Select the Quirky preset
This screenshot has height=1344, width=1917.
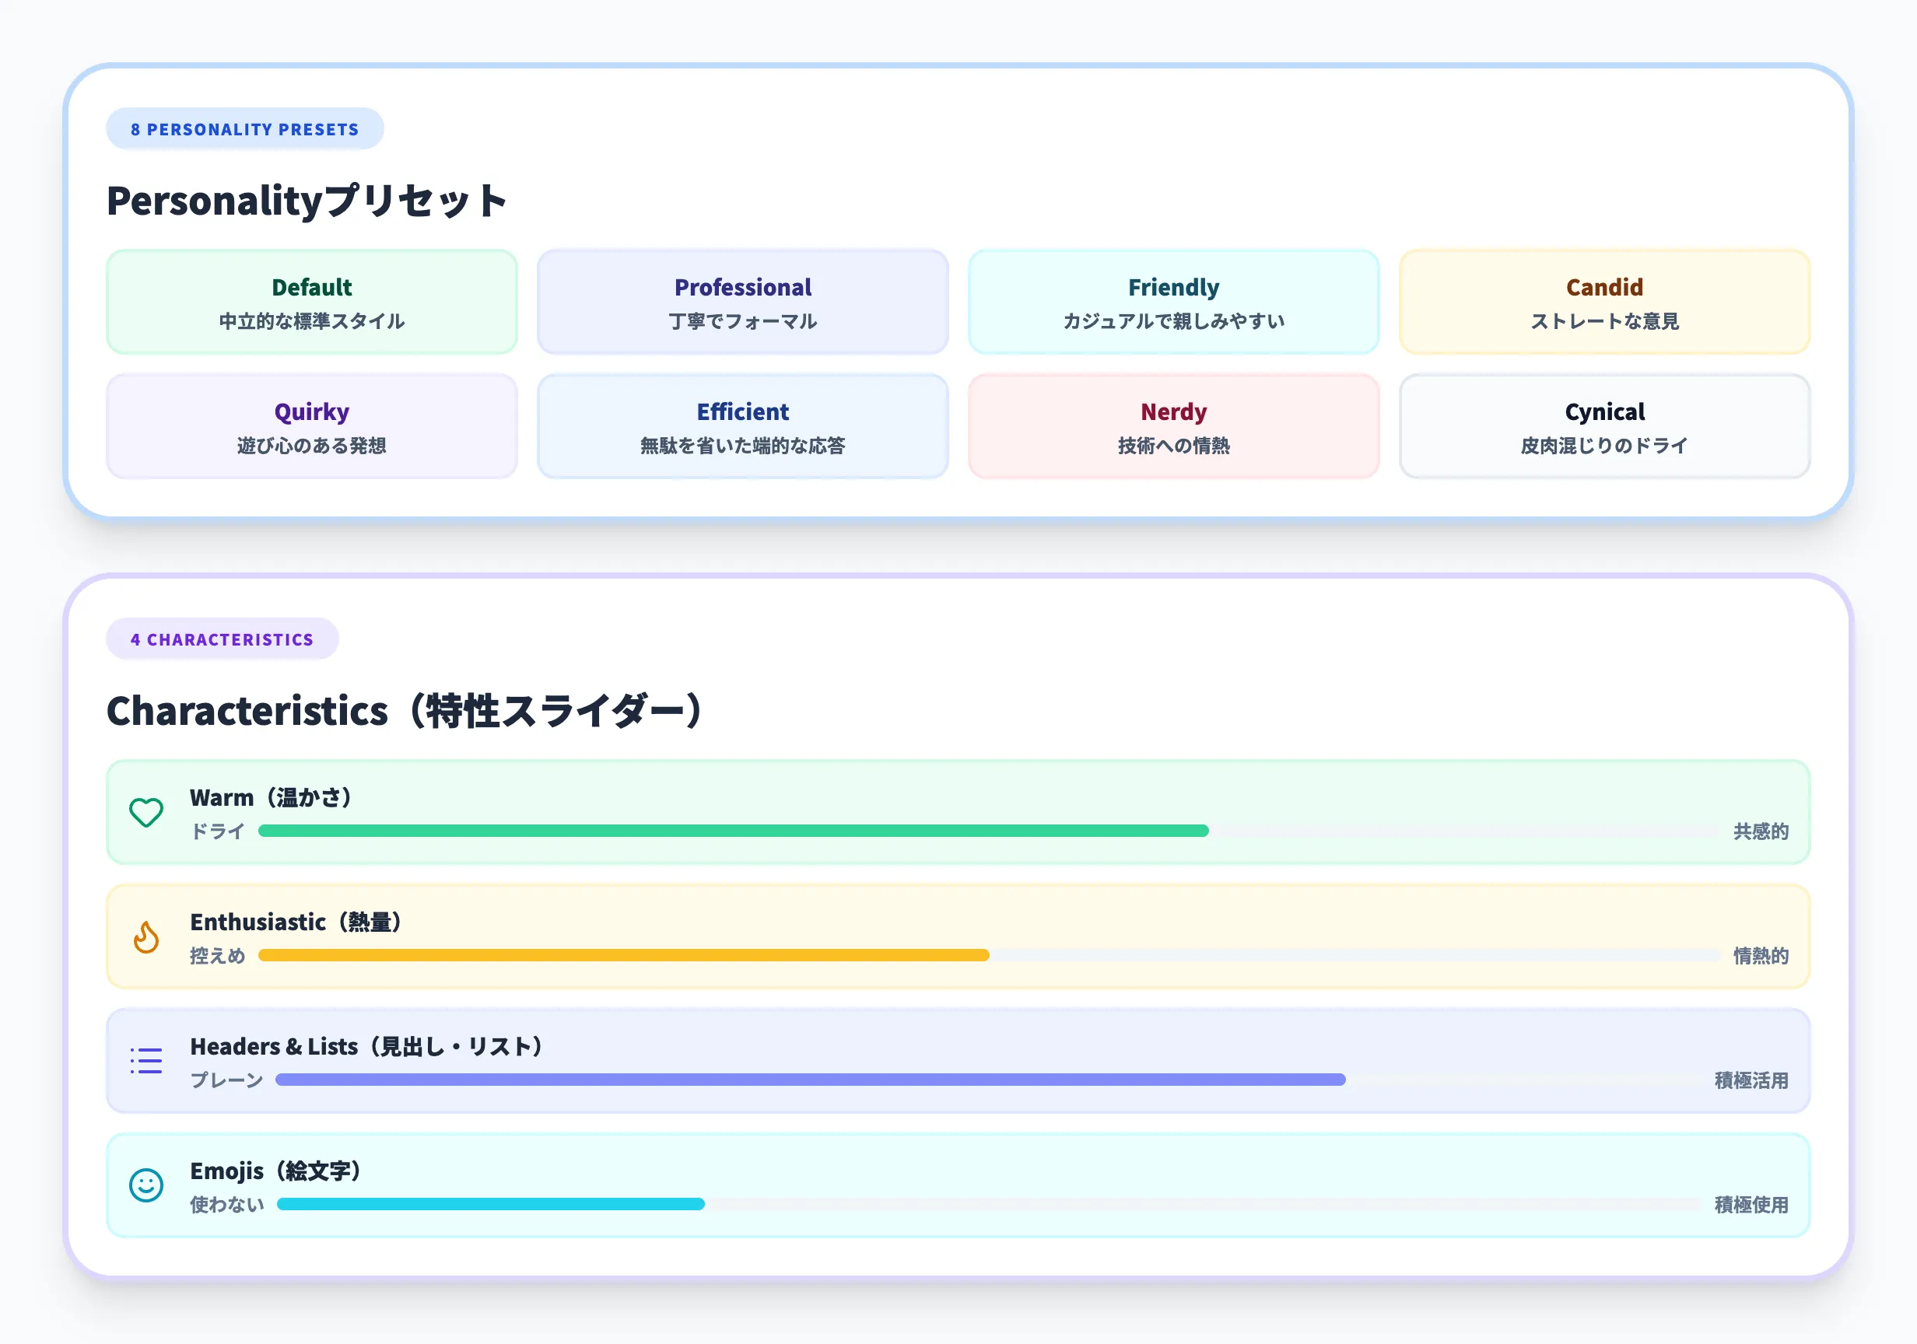click(x=311, y=425)
